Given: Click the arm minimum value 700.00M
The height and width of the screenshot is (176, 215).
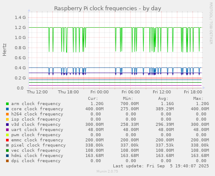Looking at the screenshot, I should [x=129, y=104].
